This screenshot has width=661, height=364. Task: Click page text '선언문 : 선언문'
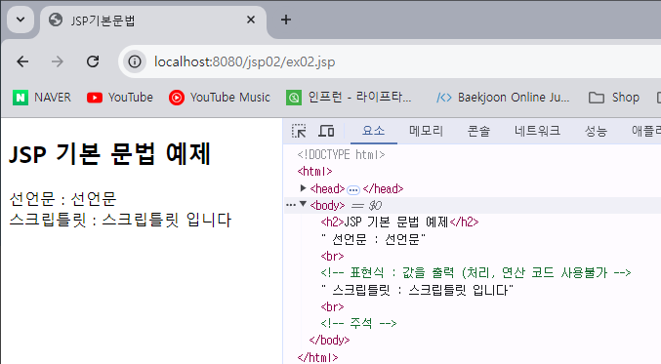click(62, 198)
